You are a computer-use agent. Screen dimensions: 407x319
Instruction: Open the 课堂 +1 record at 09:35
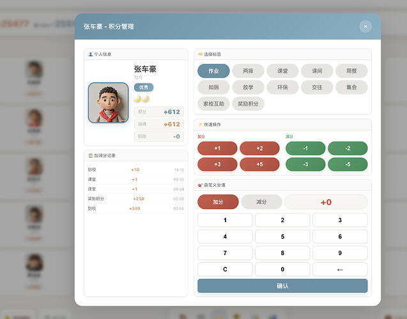[x=135, y=179]
